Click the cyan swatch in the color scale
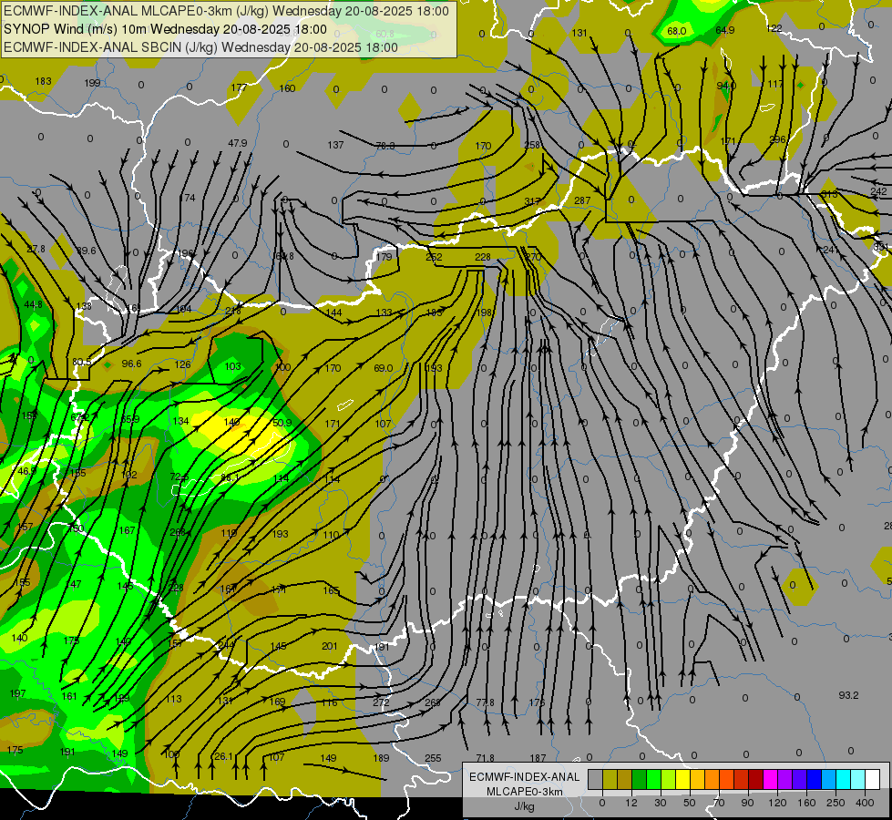Image resolution: width=892 pixels, height=820 pixels. (844, 779)
